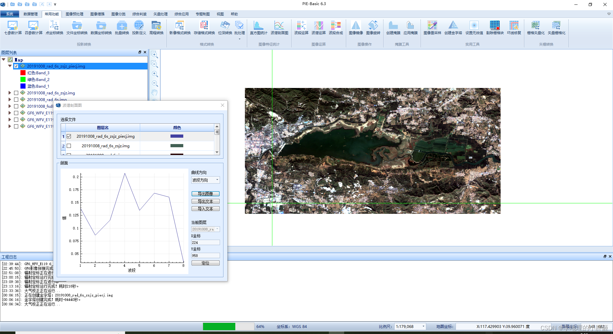Open the 七参数计算 tool
Viewport: 613px width, 334px height.
point(13,27)
